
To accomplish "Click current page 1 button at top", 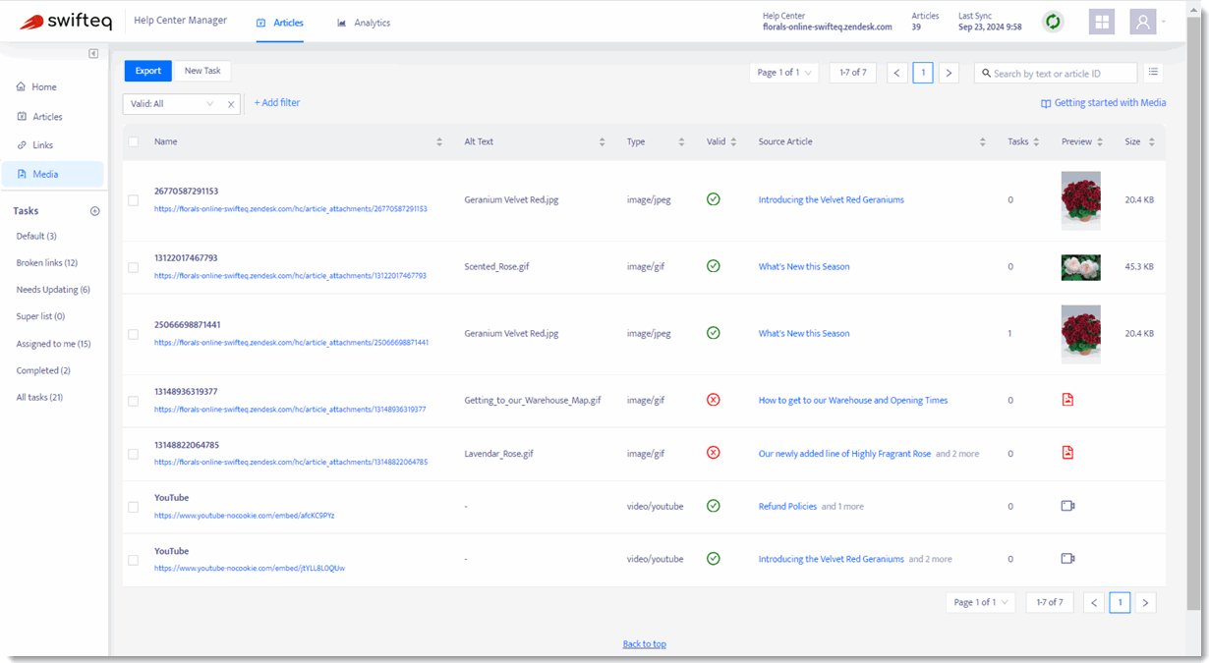I will click(x=923, y=73).
